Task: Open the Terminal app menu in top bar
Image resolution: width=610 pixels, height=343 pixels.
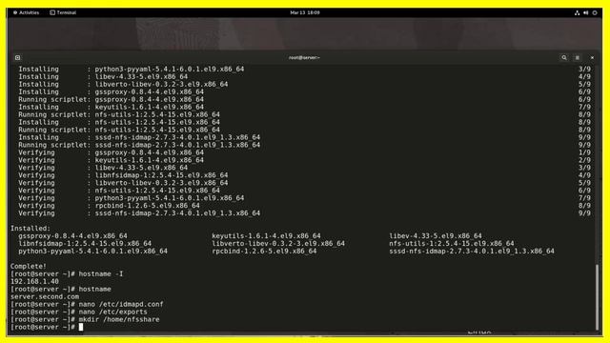Action: pyautogui.click(x=63, y=12)
